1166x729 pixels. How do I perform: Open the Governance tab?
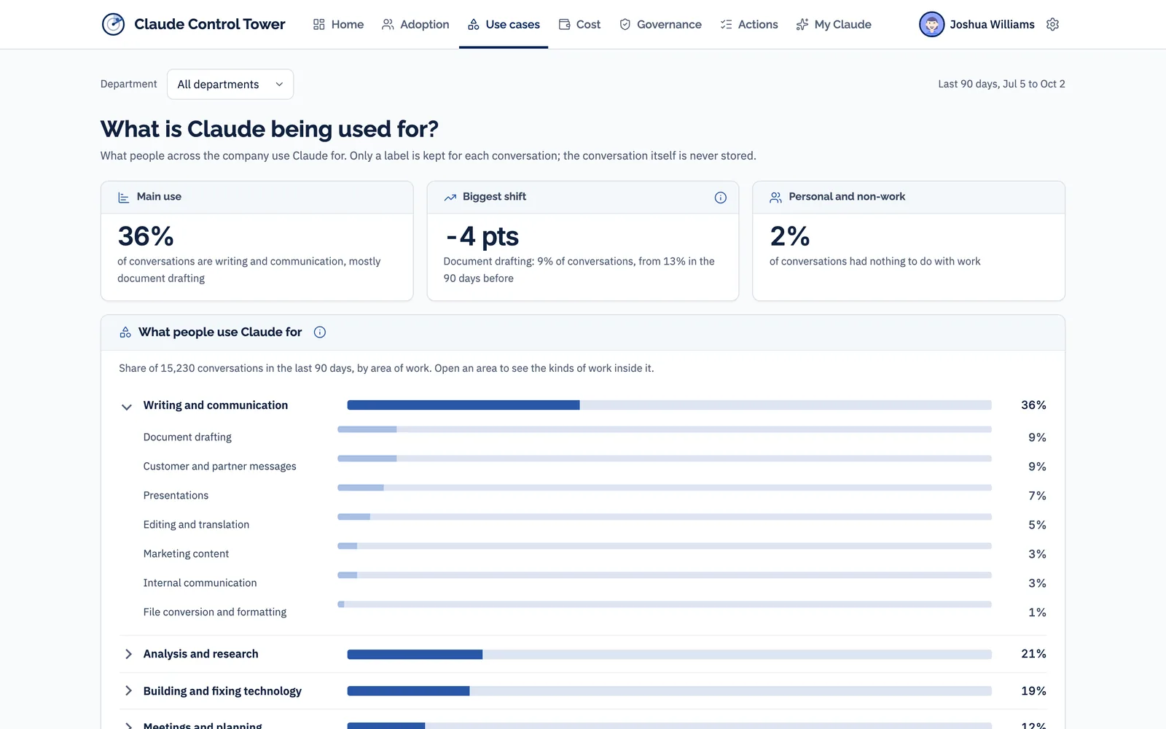click(x=660, y=24)
